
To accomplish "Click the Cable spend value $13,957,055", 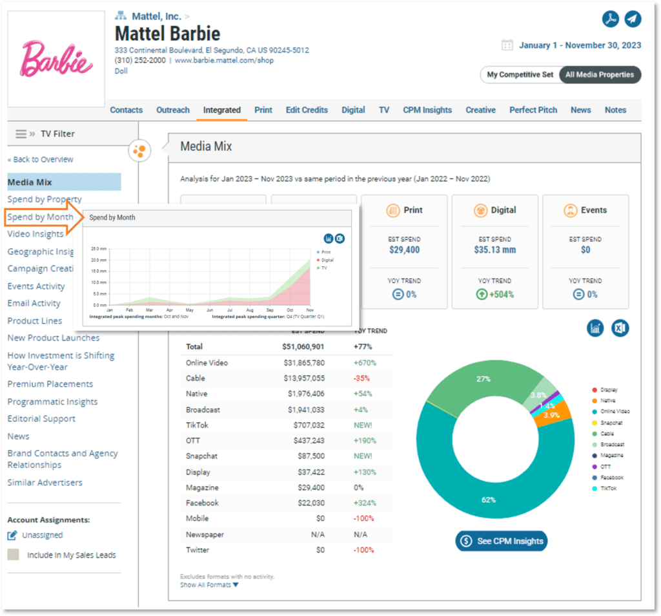I will [304, 378].
